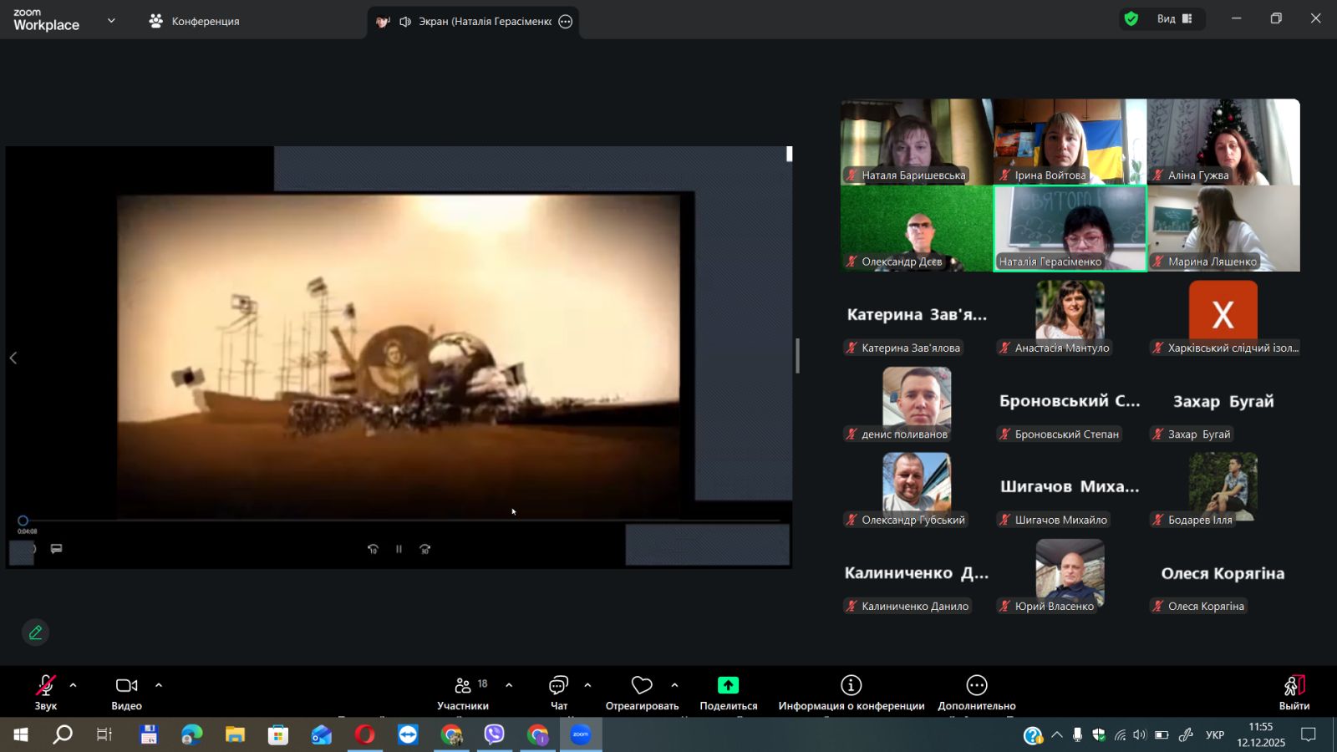Screen dimensions: 1337x752
Task: Click the green encryption shield icon
Action: click(1131, 19)
